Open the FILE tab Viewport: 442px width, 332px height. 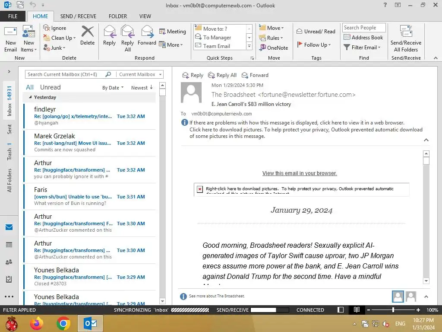point(13,16)
